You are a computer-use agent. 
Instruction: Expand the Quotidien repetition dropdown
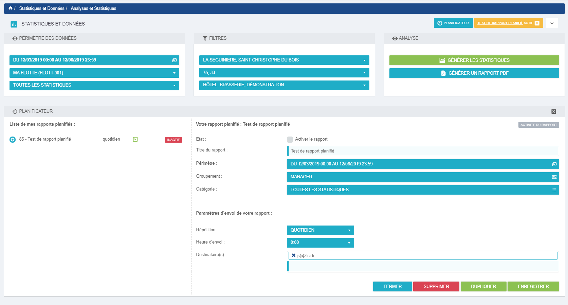pos(320,230)
